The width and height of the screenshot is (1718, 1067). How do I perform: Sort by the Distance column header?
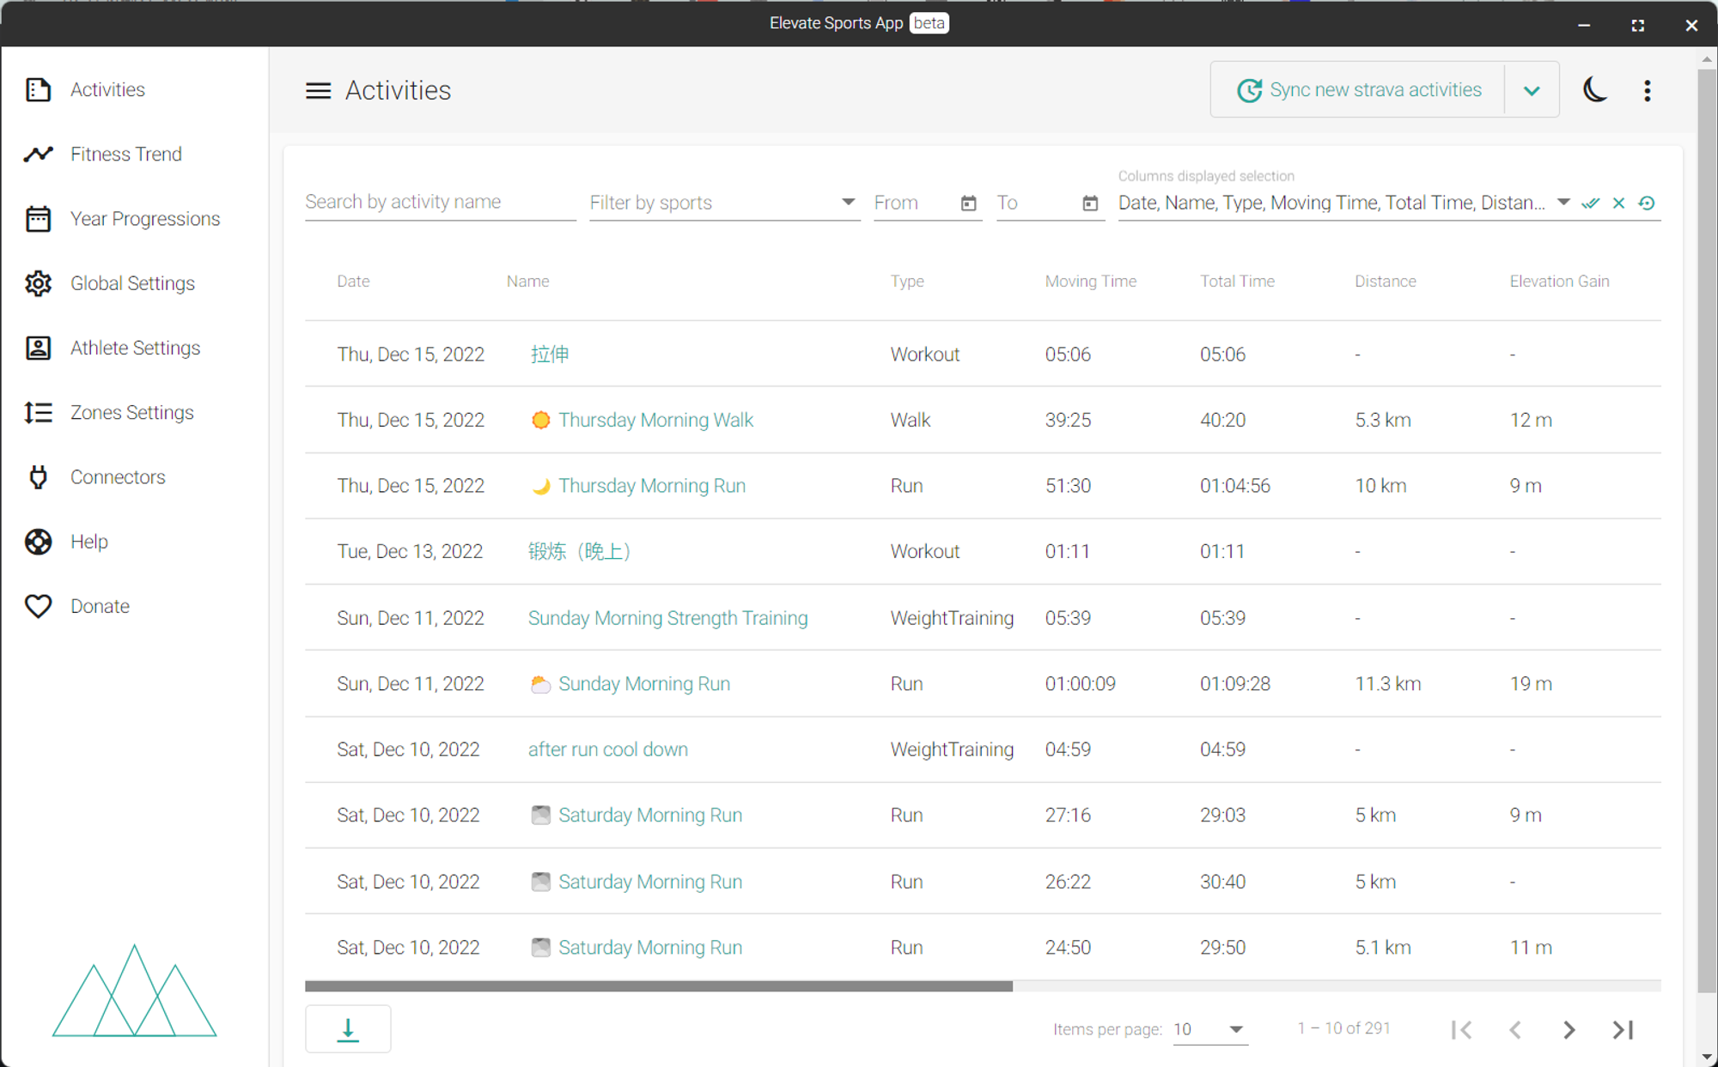click(1385, 282)
